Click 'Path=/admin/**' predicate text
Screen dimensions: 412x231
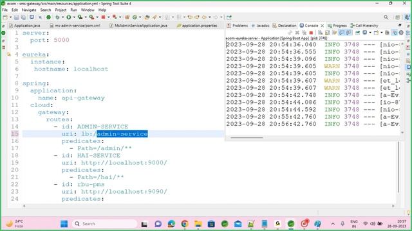(x=104, y=148)
